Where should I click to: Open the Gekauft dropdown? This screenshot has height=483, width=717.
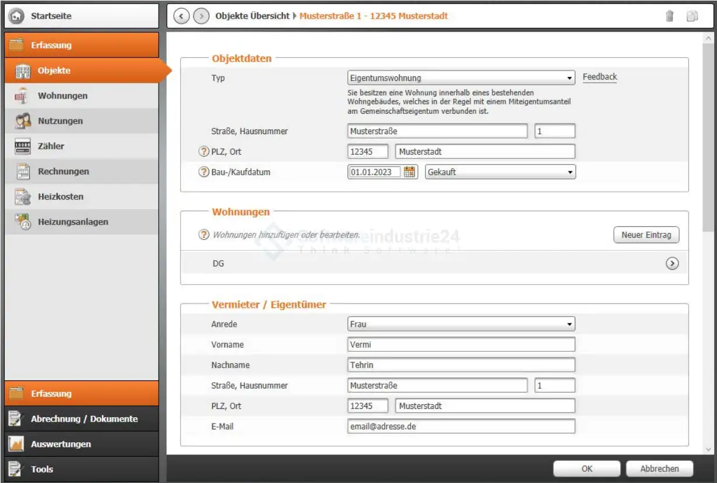click(x=500, y=172)
